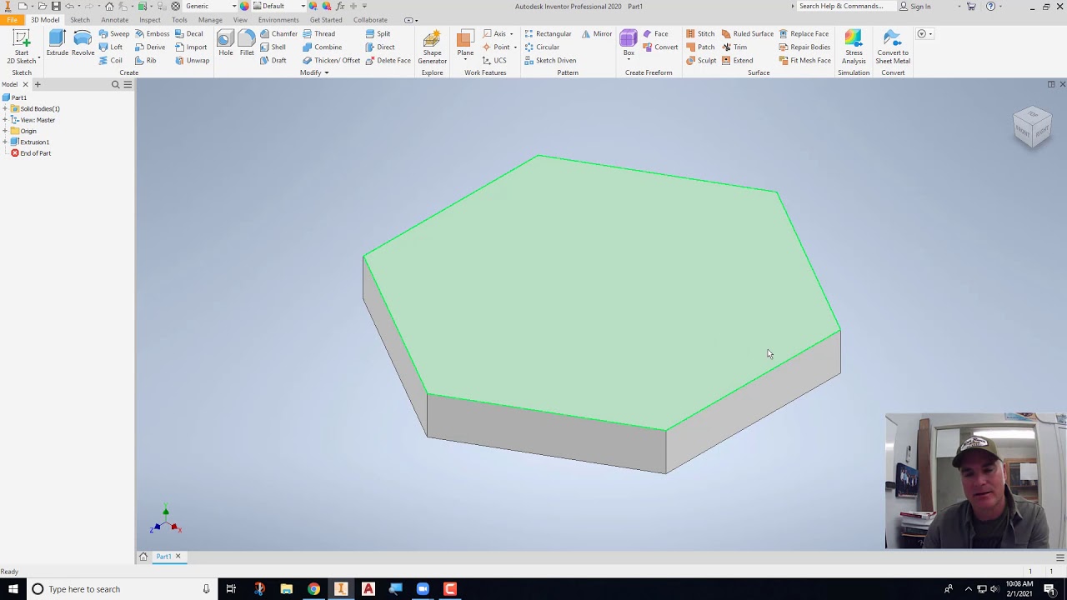The width and height of the screenshot is (1067, 600).
Task: Open the Shape Generator
Action: (432, 47)
